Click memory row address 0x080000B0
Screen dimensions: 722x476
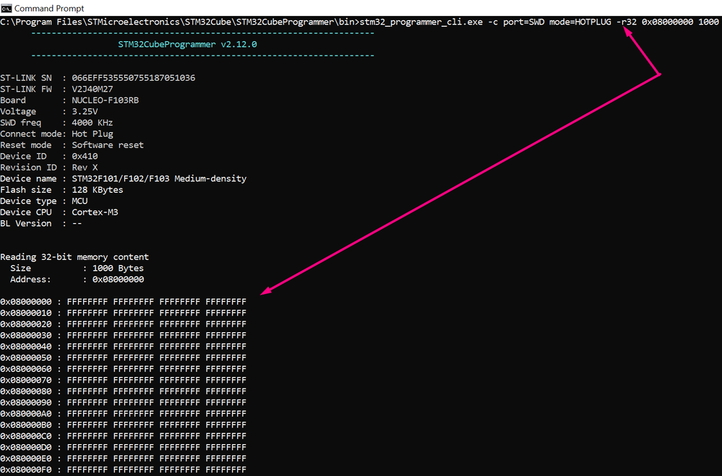tap(26, 425)
